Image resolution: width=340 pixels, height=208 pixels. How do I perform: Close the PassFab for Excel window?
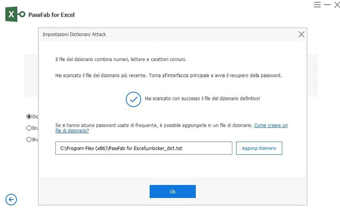[x=336, y=5]
